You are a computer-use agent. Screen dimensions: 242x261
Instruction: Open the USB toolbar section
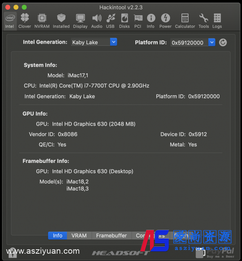click(110, 21)
